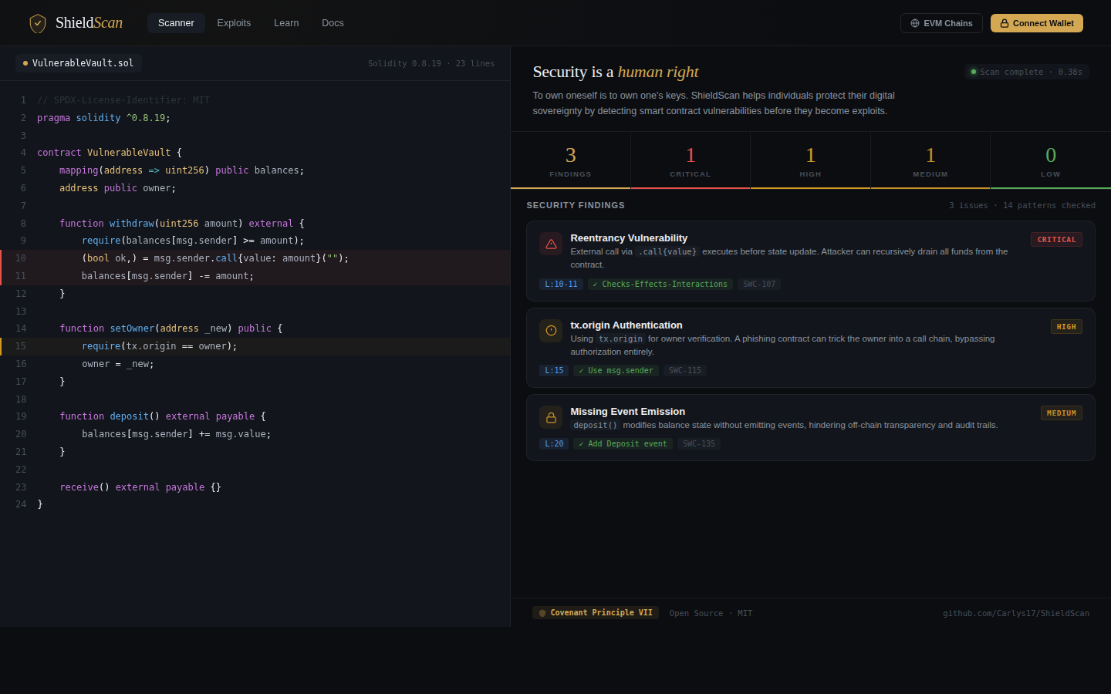Viewport: 1111px width, 694px height.
Task: Go to the Learn section
Action: [x=286, y=23]
